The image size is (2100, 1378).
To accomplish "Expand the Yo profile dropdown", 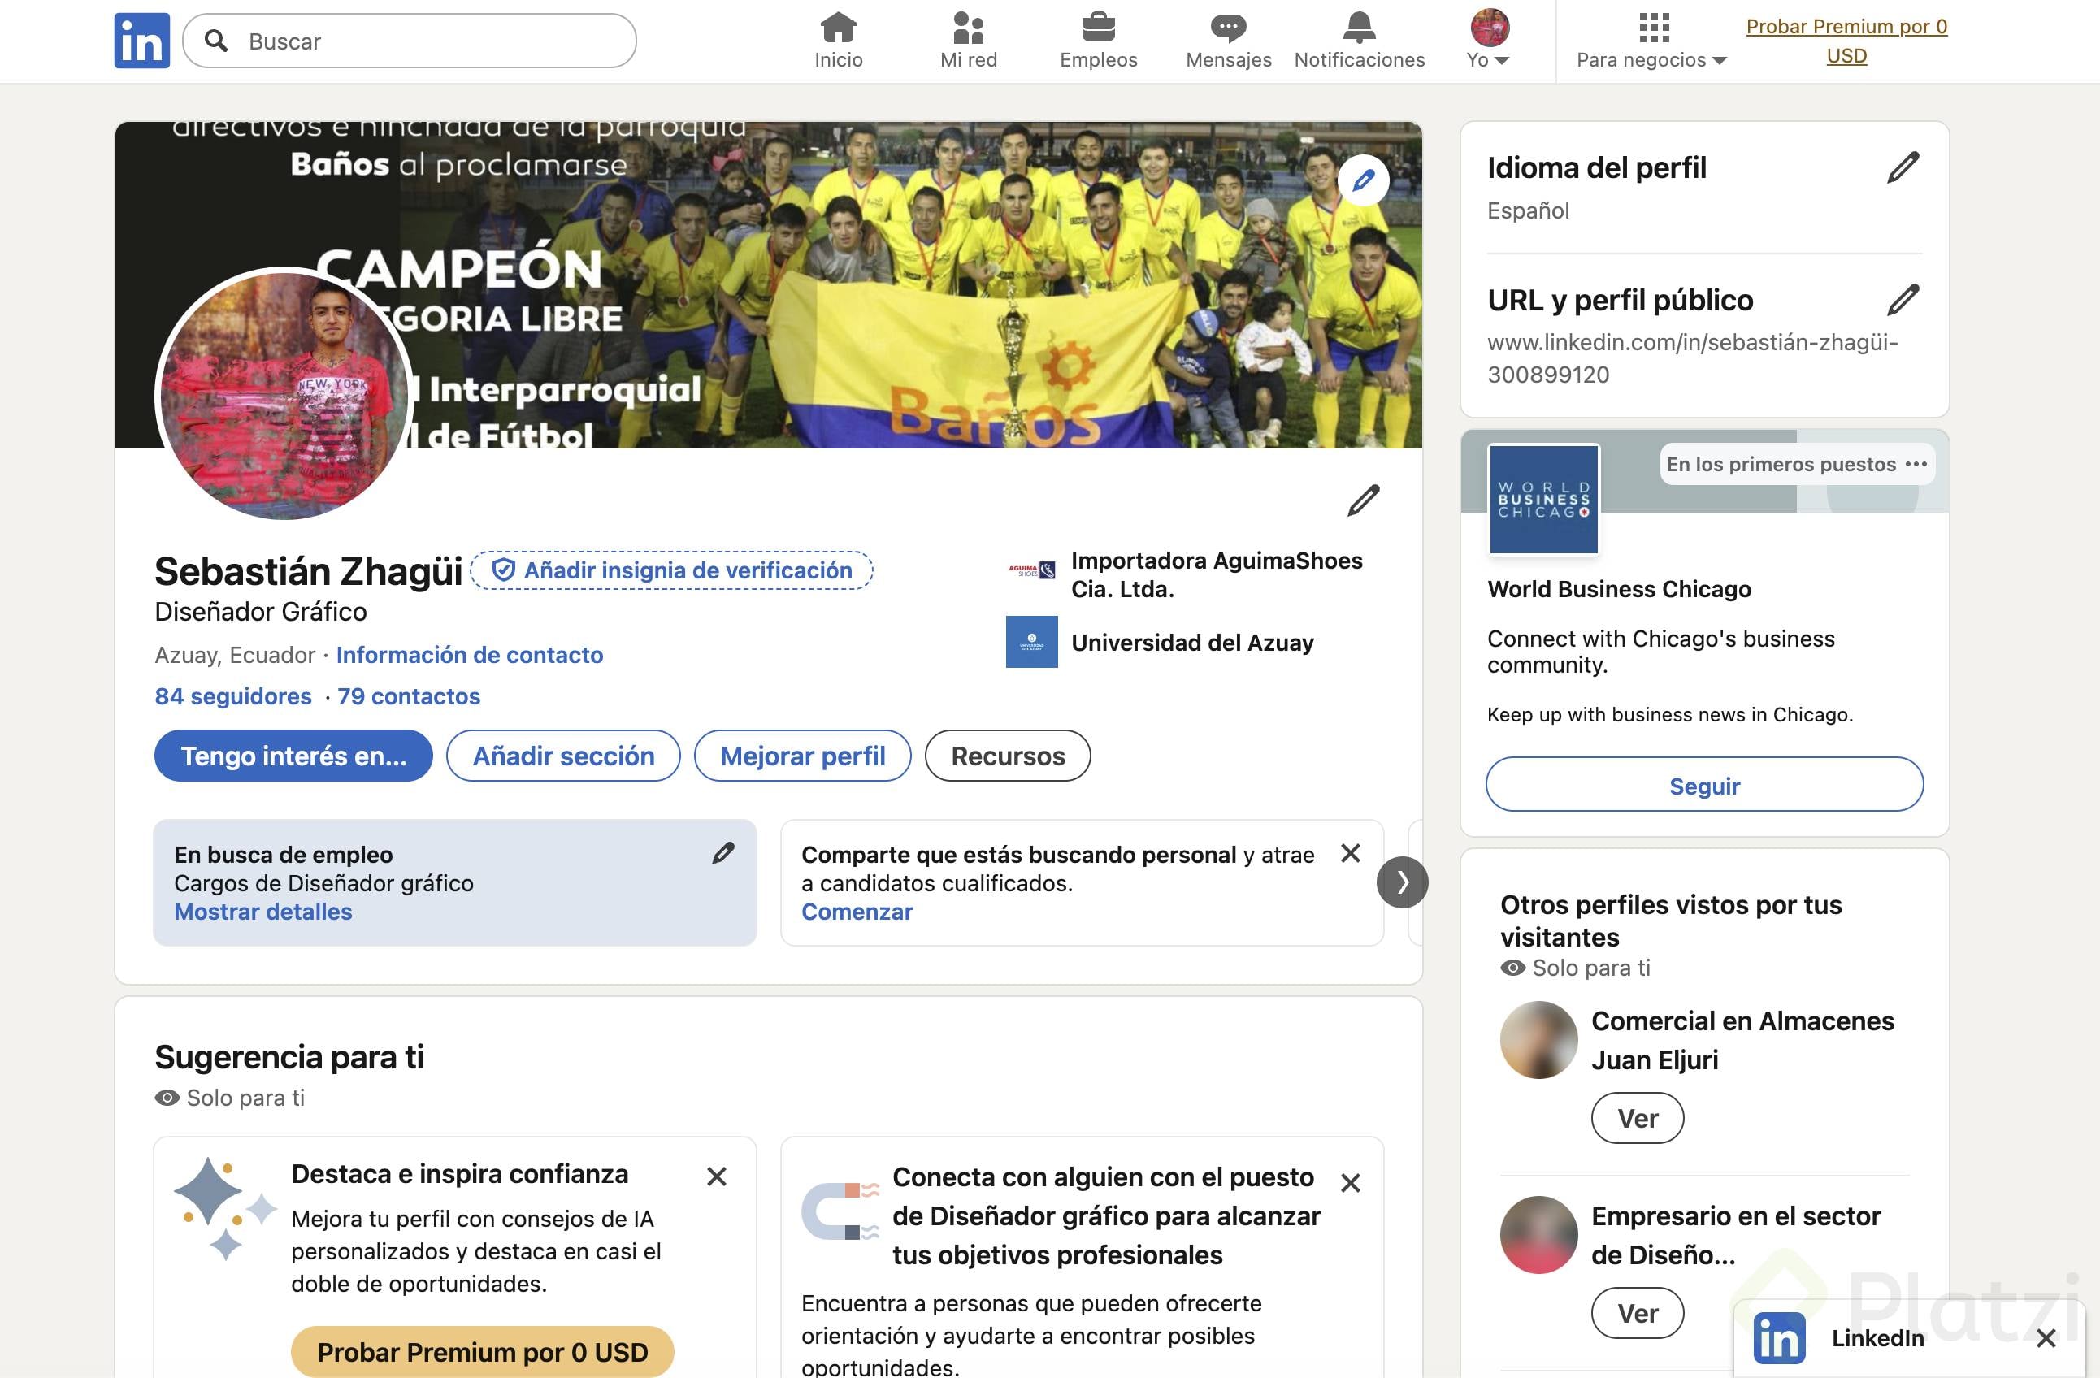I will [x=1489, y=41].
